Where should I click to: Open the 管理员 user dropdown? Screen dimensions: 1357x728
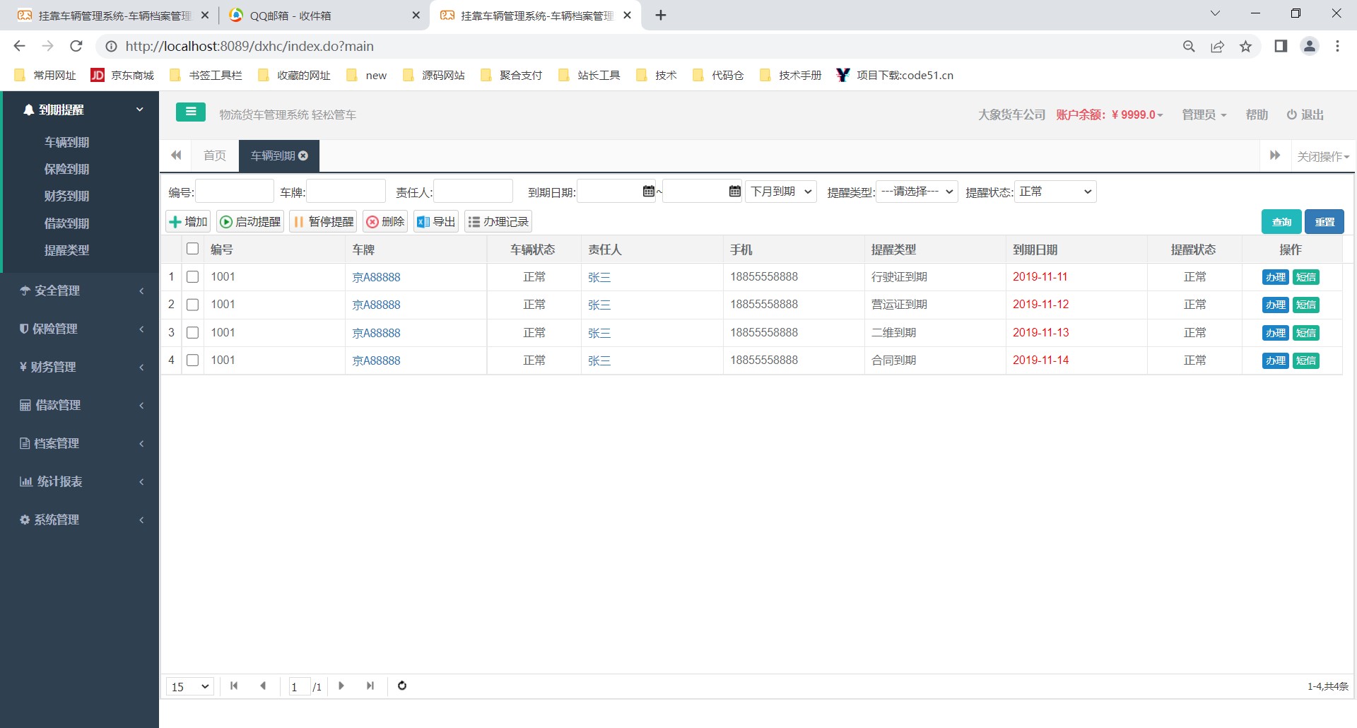(x=1204, y=115)
